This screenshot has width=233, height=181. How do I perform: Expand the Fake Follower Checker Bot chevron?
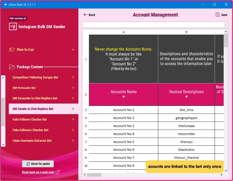pyautogui.click(x=73, y=119)
